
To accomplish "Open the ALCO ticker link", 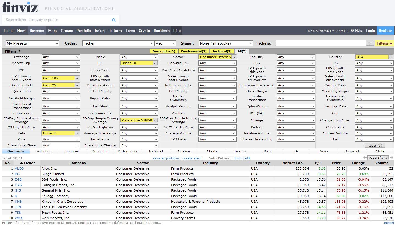I will point(19,168).
